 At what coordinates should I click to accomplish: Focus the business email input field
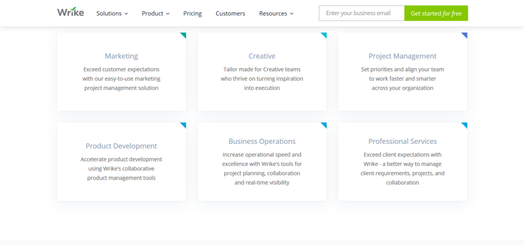[362, 14]
